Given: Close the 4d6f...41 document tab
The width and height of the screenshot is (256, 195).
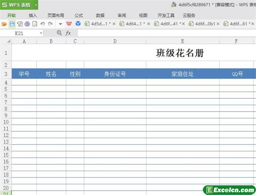Looking at the screenshot, I should [183, 24].
